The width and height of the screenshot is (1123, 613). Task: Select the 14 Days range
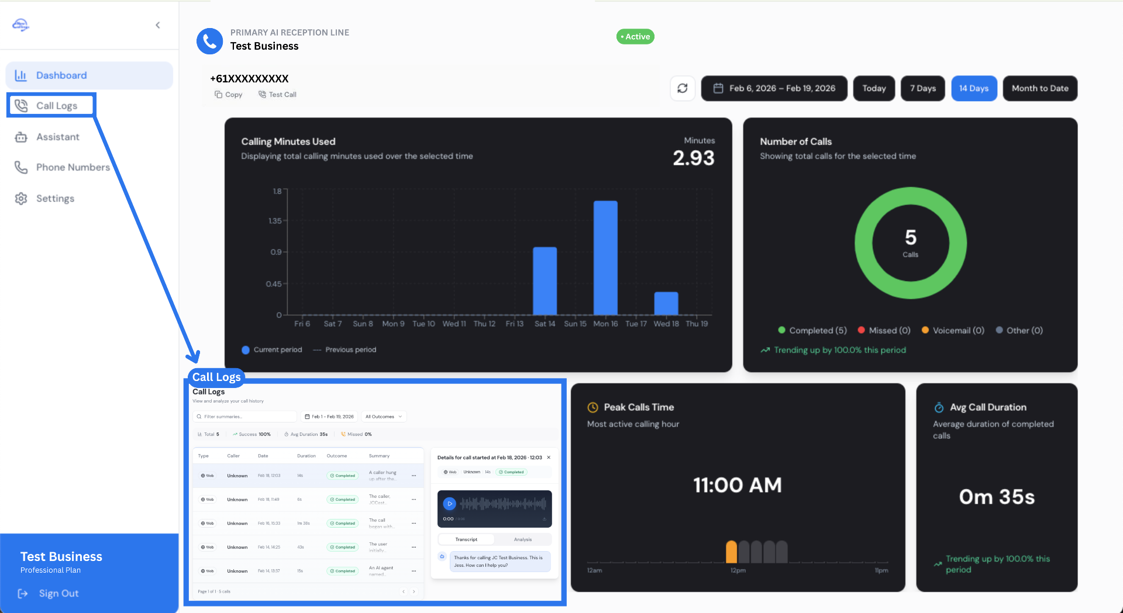973,88
